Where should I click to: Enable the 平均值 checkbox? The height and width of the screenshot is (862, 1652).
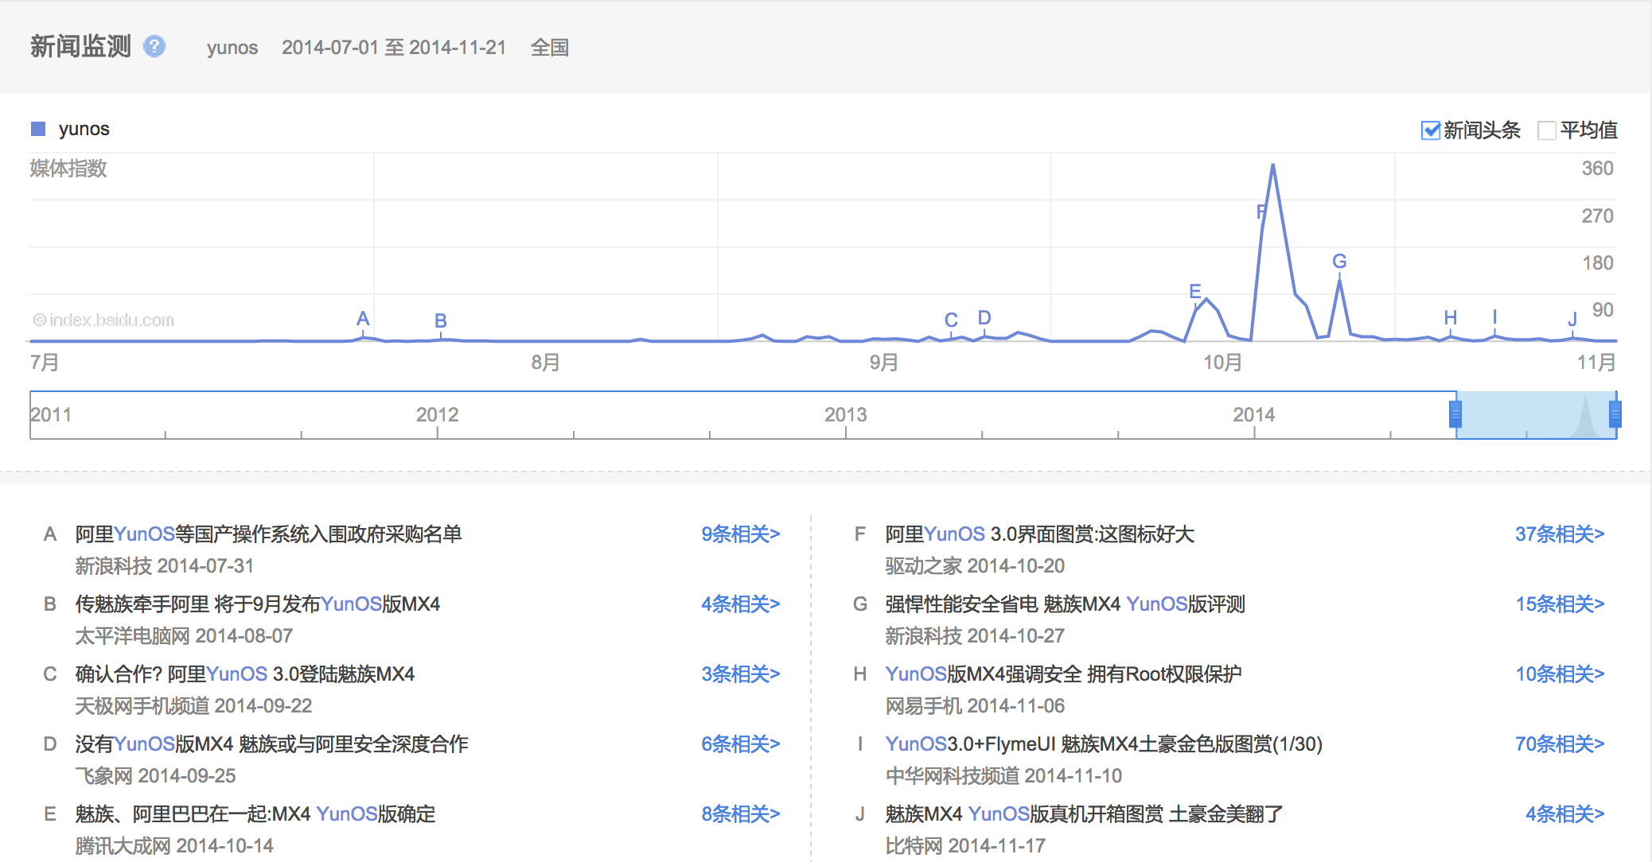pos(1546,130)
